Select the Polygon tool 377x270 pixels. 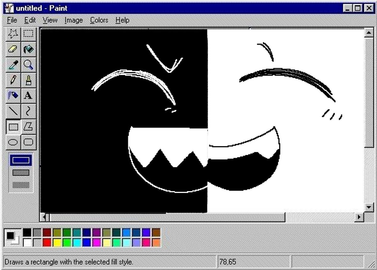[29, 127]
